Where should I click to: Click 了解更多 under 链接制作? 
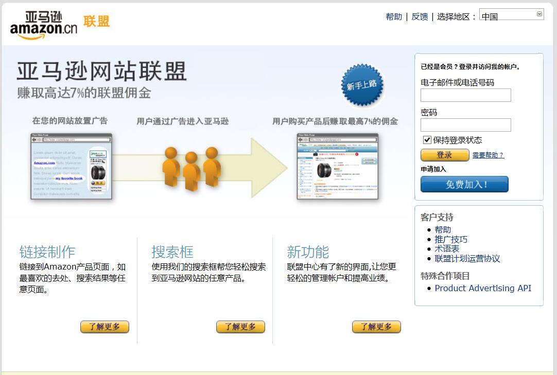[105, 327]
